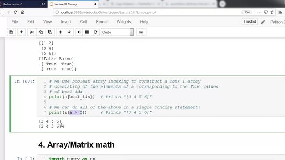Go to browser home page

tap(23, 12)
